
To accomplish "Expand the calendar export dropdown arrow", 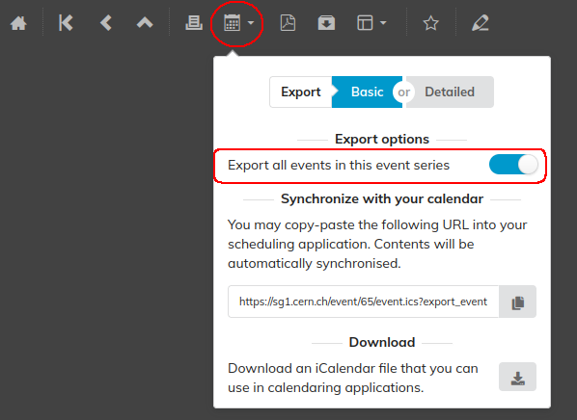I will point(251,23).
